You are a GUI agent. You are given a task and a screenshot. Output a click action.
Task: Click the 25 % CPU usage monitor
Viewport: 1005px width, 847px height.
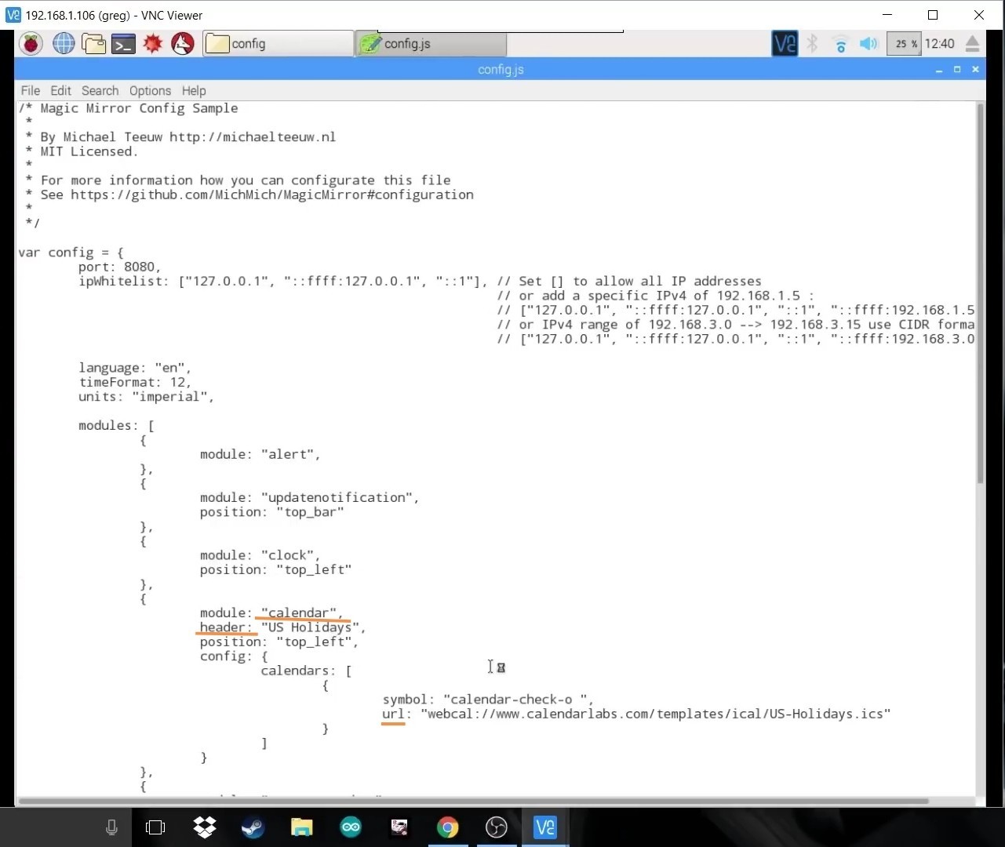pyautogui.click(x=903, y=44)
